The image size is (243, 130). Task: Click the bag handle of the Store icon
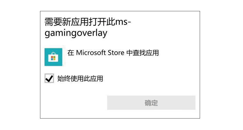point(53,53)
